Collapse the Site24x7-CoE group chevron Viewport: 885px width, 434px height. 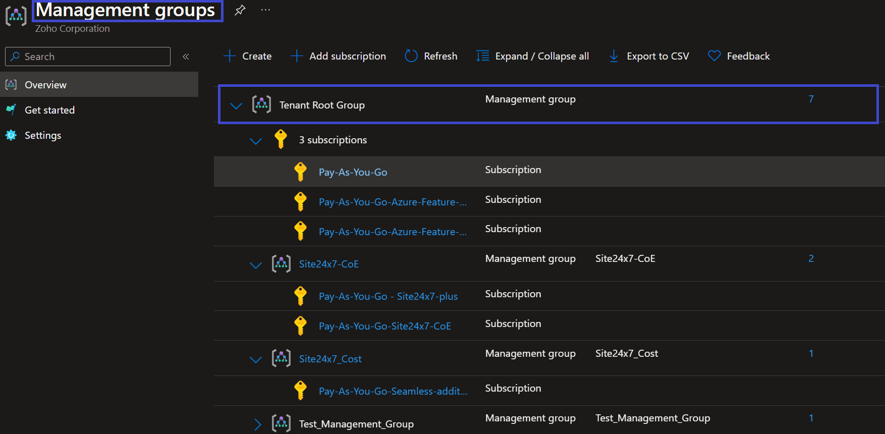click(256, 265)
